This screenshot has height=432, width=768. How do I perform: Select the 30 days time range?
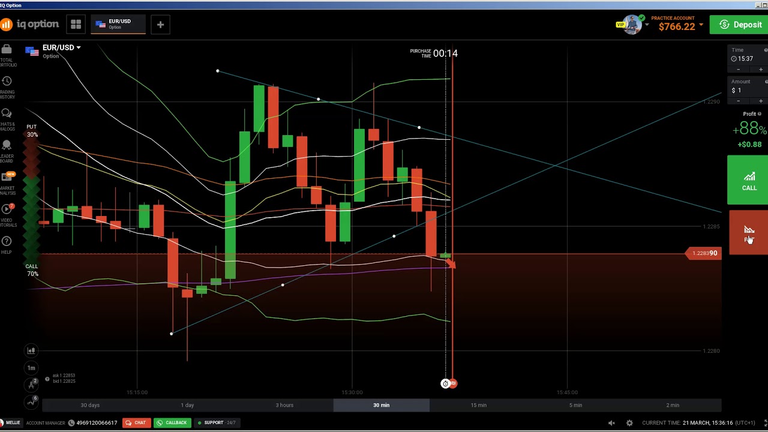[90, 405]
